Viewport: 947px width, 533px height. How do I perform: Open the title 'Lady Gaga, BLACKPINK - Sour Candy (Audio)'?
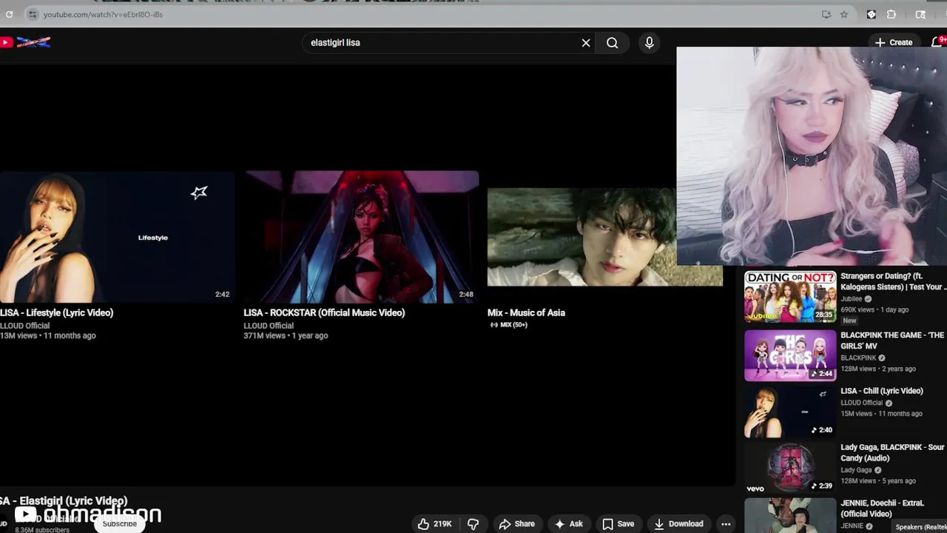coord(892,452)
